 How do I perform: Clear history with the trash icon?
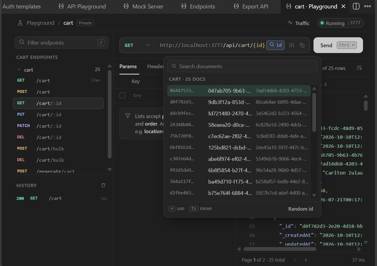[x=103, y=185]
